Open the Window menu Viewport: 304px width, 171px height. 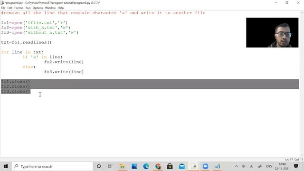[50, 8]
